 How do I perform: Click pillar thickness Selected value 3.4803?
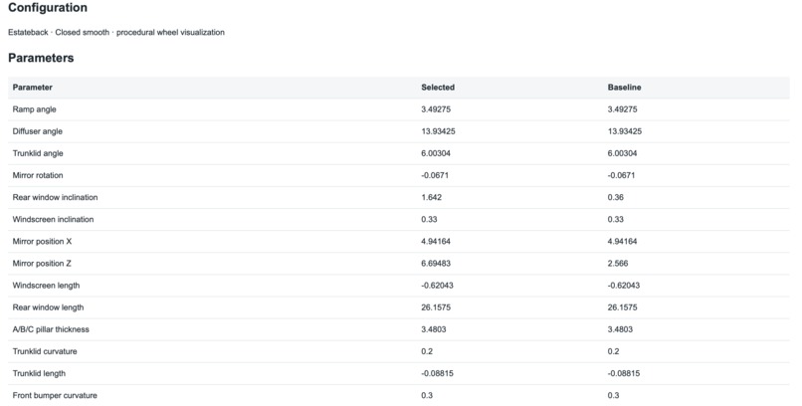click(x=434, y=329)
